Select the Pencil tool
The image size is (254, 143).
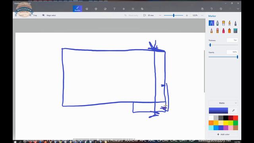tap(211, 31)
